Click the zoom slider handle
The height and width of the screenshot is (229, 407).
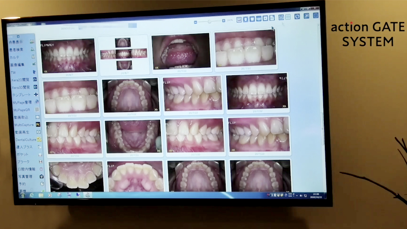(x=210, y=21)
